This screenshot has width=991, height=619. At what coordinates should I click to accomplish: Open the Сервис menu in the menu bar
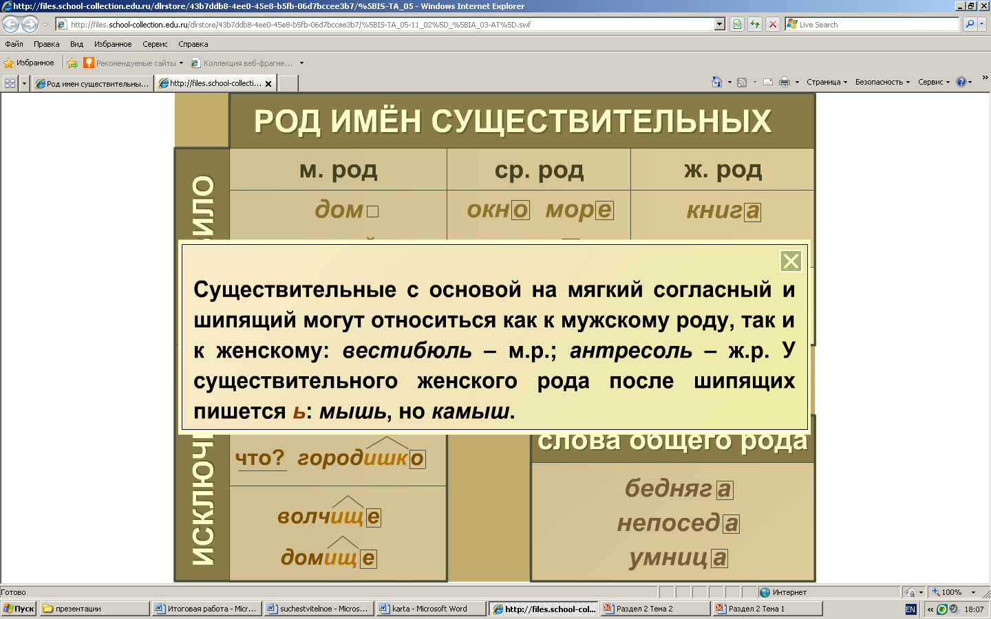(x=155, y=44)
